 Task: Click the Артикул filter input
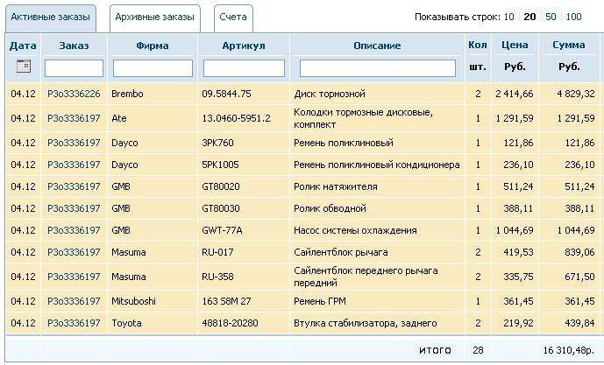[x=244, y=67]
